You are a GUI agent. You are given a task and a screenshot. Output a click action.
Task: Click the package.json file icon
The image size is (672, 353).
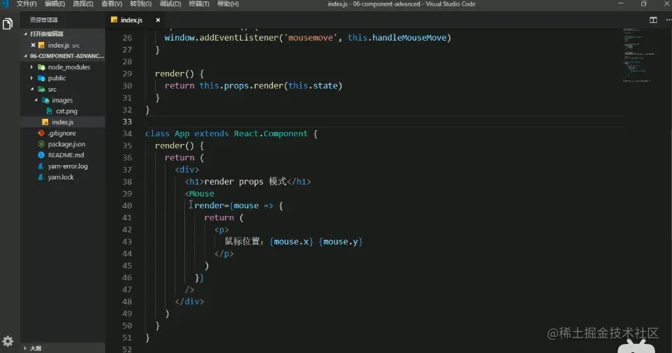click(x=41, y=144)
